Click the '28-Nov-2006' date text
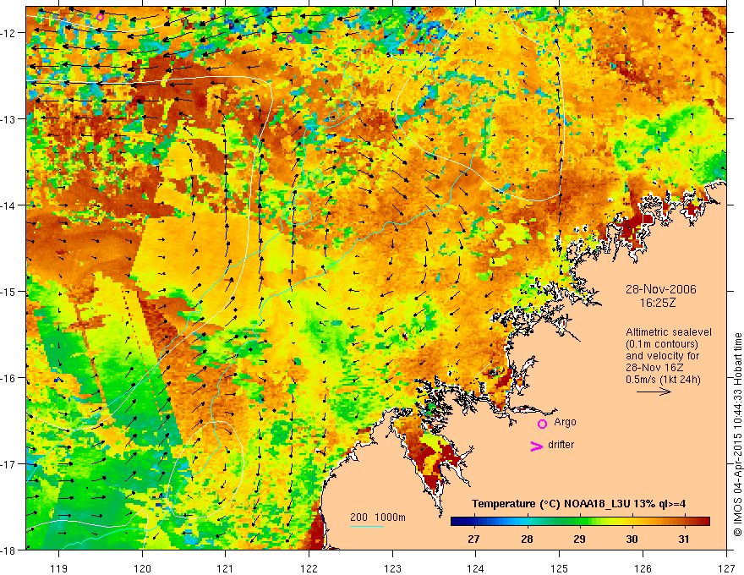 coord(661,289)
